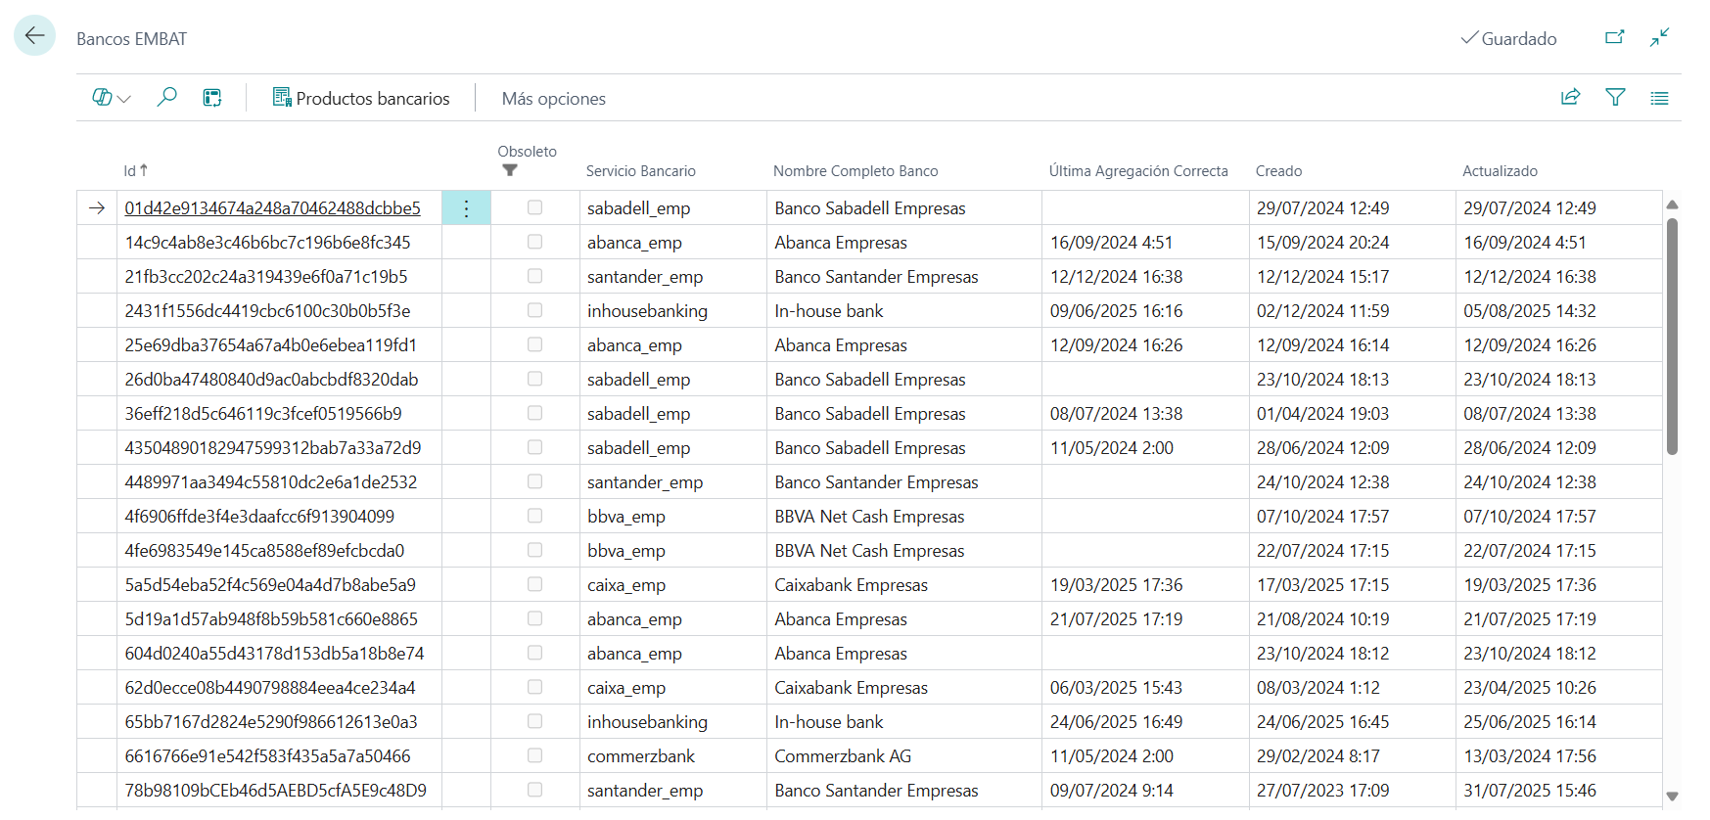Toggle Obsoleto checkbox for first sabadell_emp row

(x=534, y=207)
